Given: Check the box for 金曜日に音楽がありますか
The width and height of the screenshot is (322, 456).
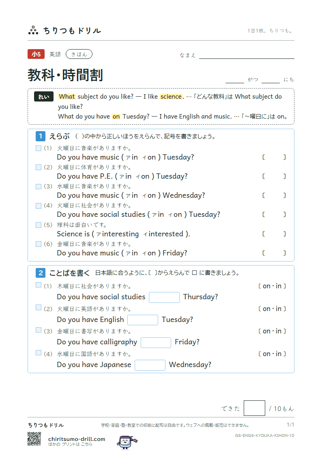Looking at the screenshot, I should [x=39, y=244].
